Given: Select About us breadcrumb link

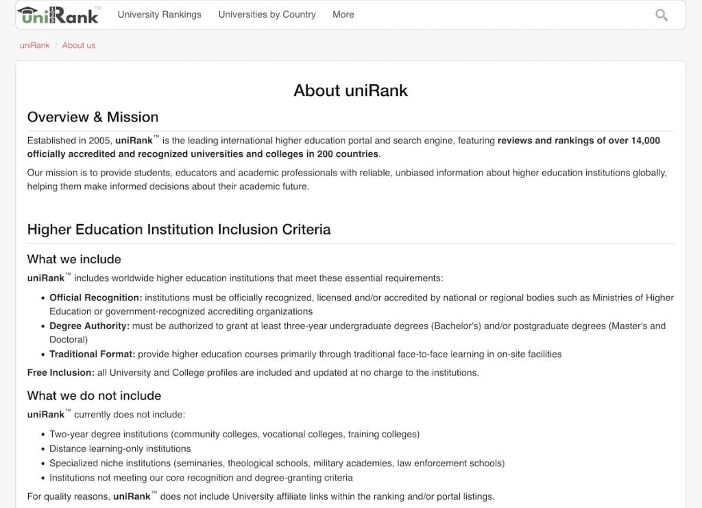Looking at the screenshot, I should (x=79, y=45).
